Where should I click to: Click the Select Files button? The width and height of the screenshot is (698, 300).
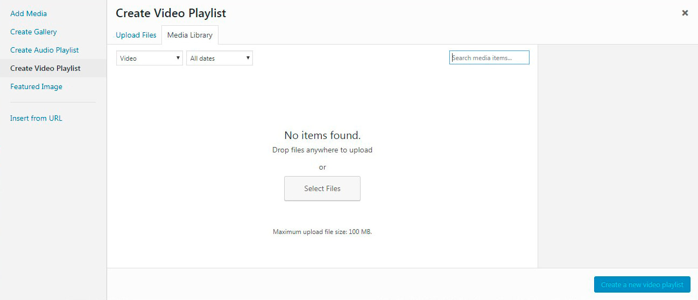[322, 188]
